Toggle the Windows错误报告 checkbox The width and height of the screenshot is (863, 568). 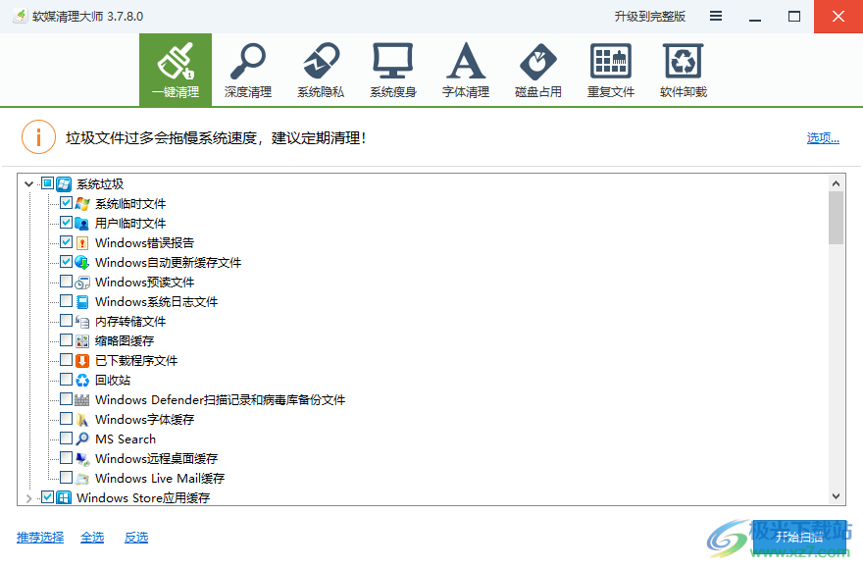(x=66, y=242)
